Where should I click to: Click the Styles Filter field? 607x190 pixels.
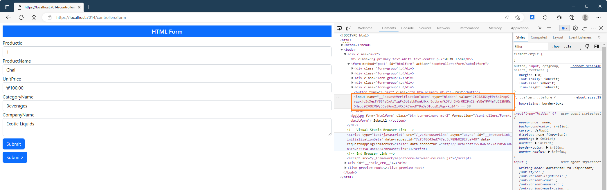coord(531,47)
